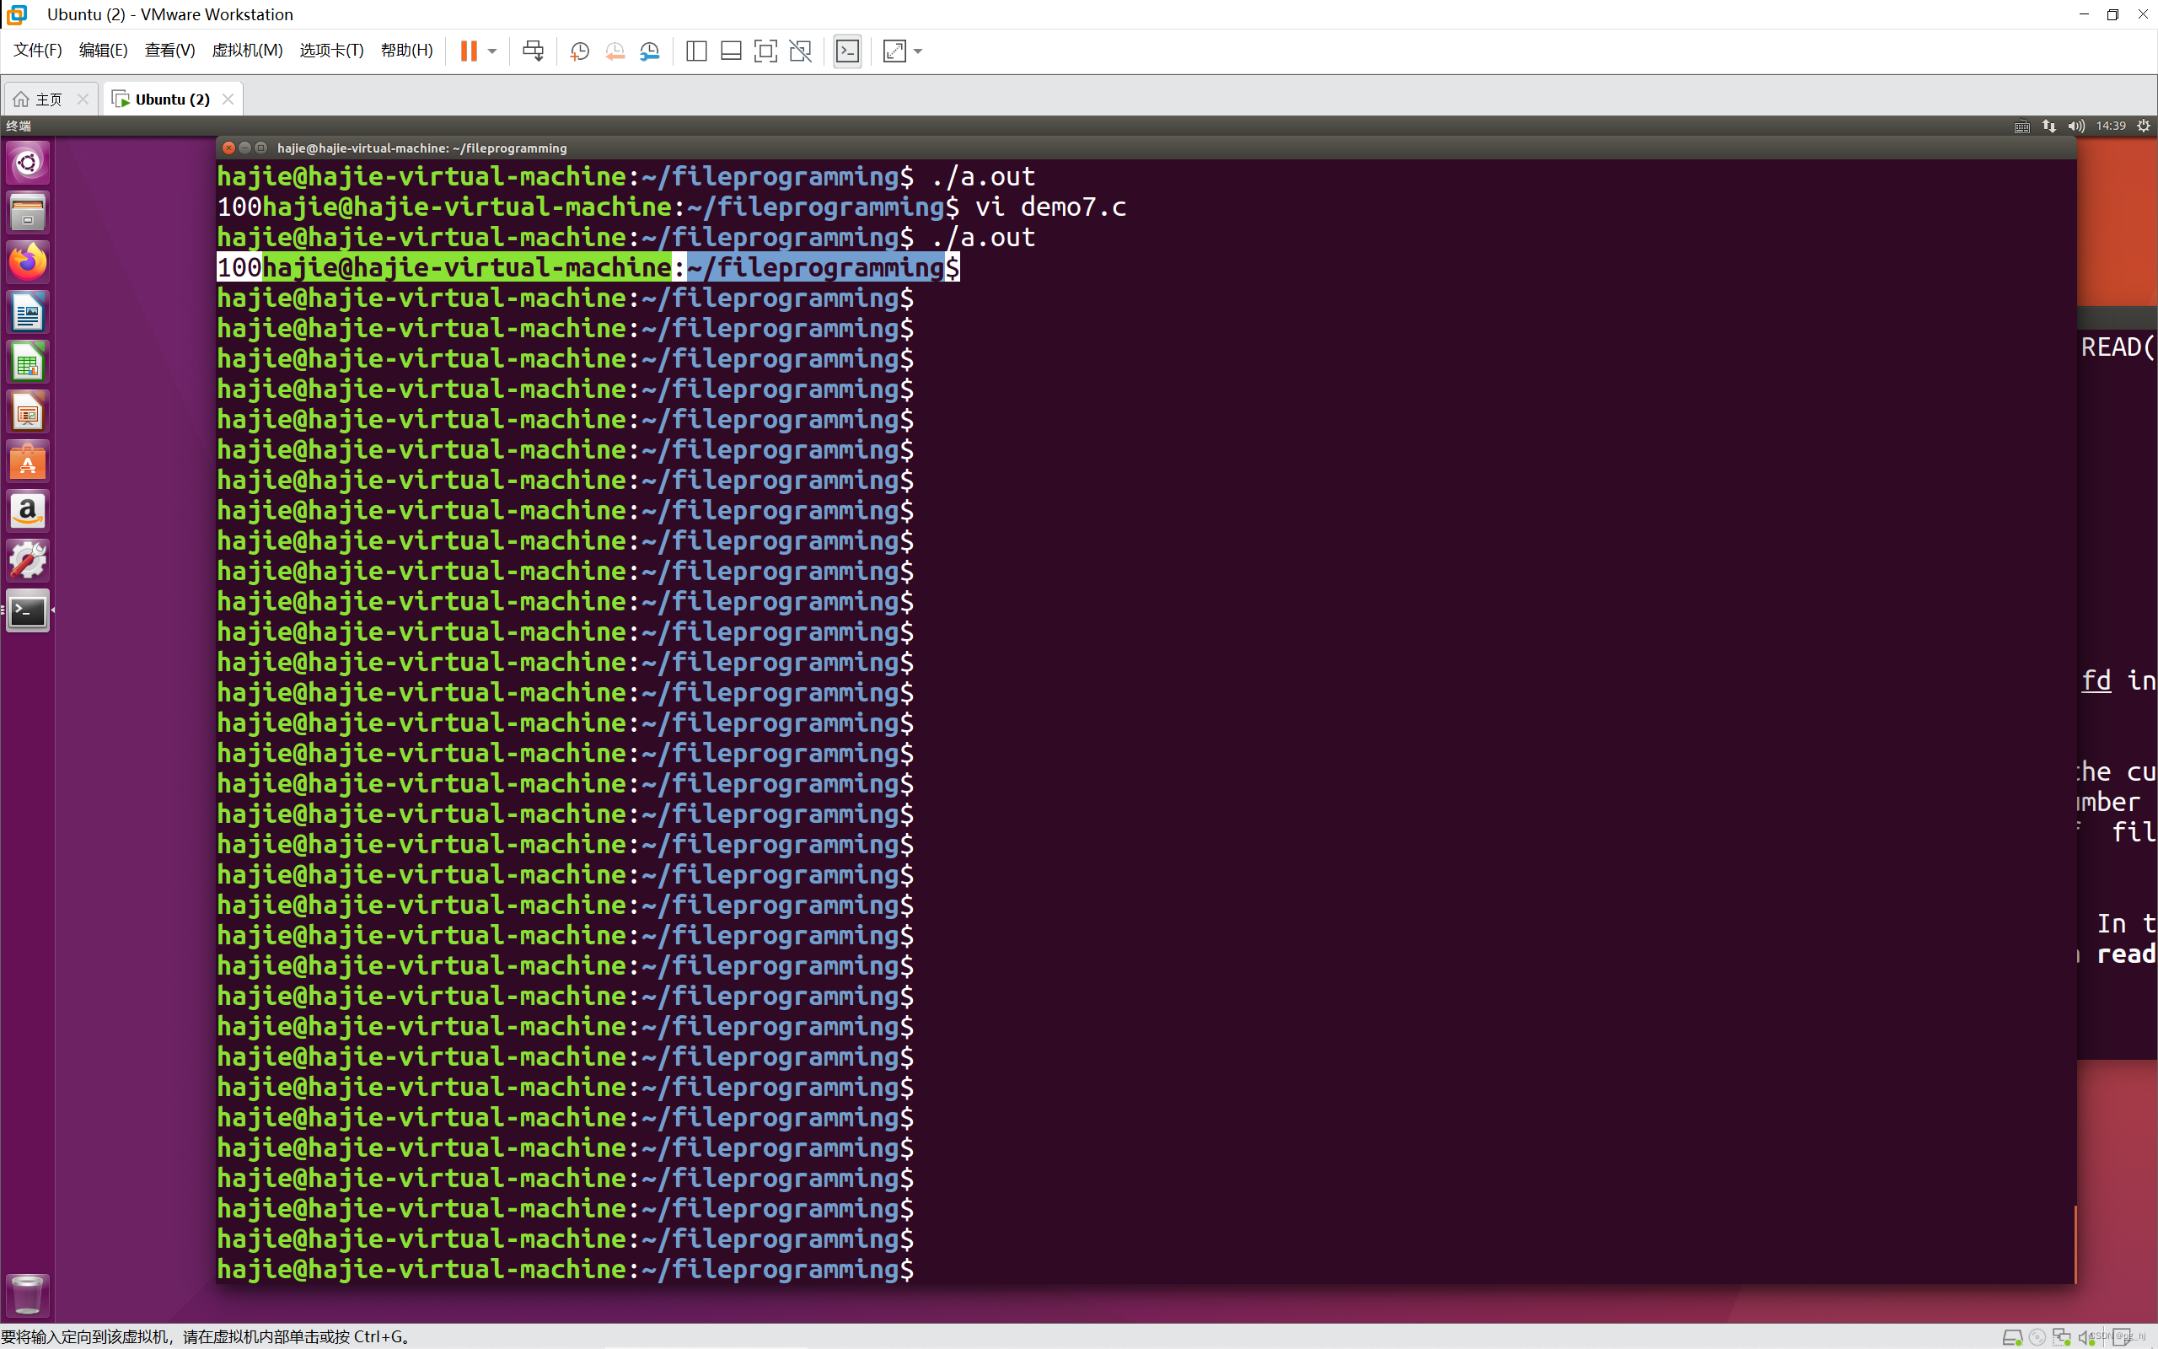Click the underlined 'fd' in background man page
The width and height of the screenshot is (2158, 1349).
[x=2096, y=680]
